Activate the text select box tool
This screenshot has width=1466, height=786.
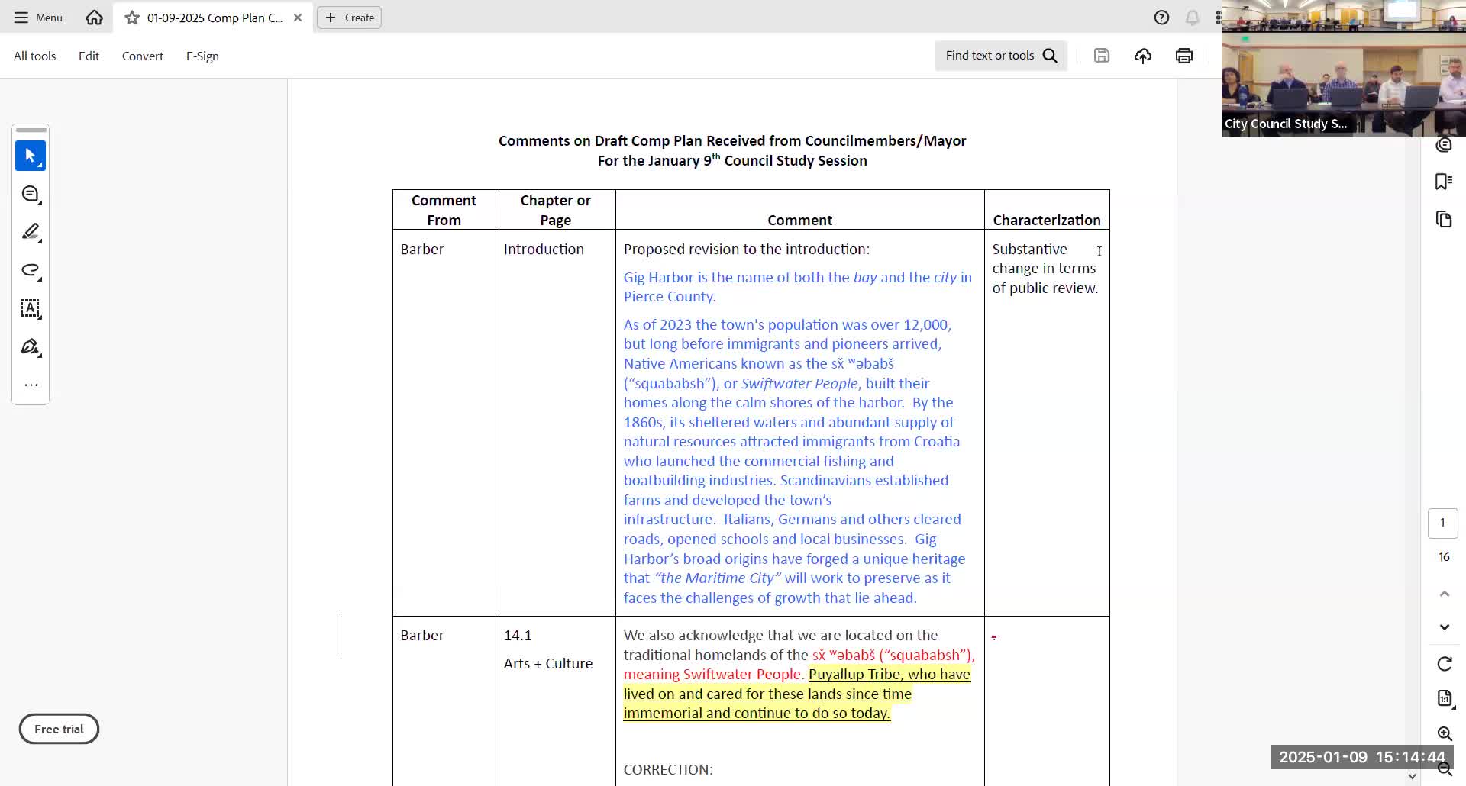[x=31, y=308]
